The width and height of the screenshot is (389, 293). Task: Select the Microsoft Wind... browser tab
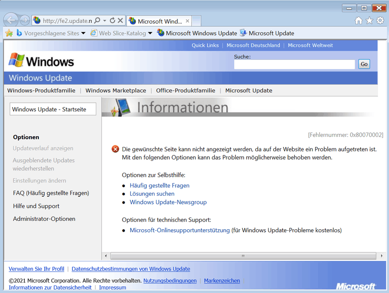[x=159, y=21]
